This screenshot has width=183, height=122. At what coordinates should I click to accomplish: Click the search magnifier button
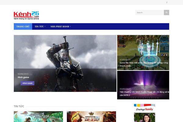[167, 13]
